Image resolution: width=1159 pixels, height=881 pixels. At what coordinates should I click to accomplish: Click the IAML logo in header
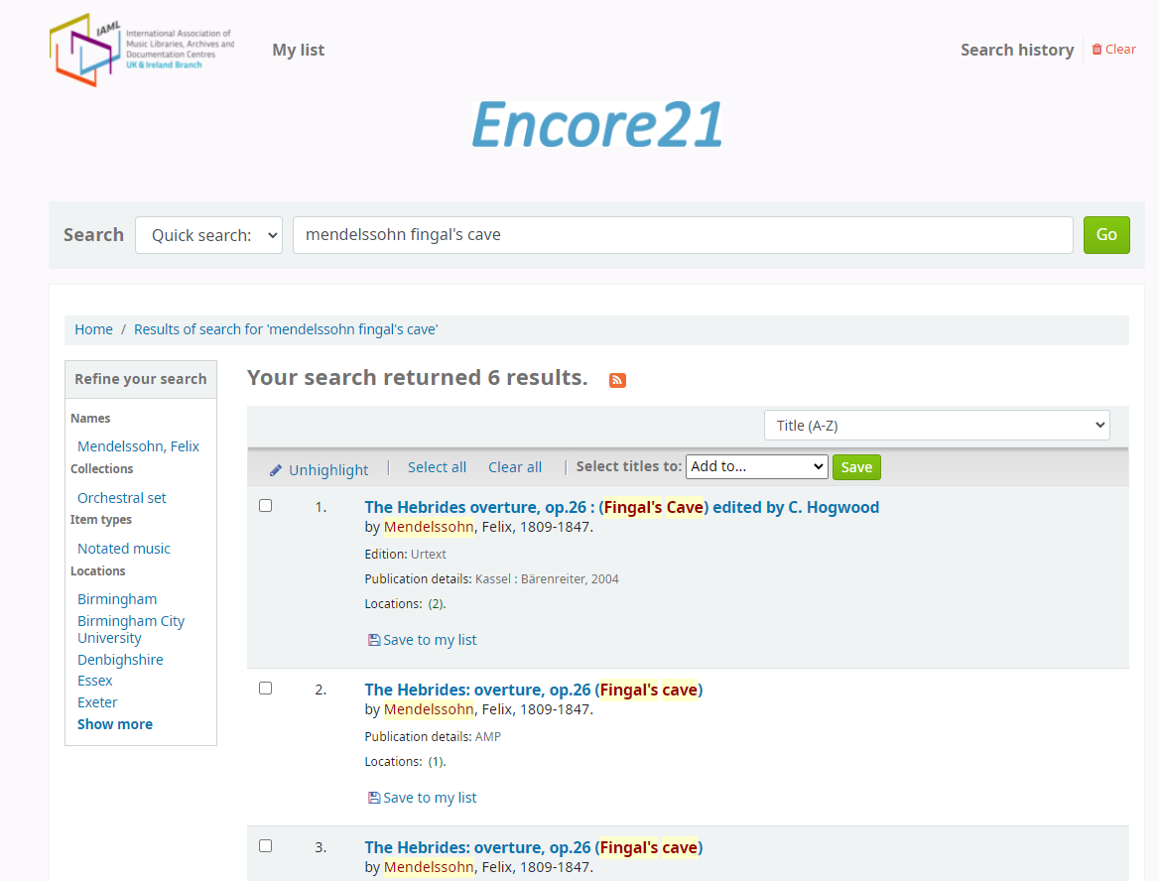[142, 50]
